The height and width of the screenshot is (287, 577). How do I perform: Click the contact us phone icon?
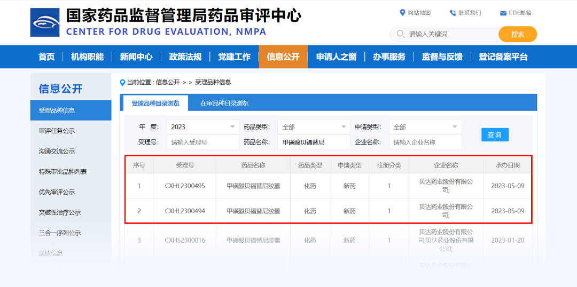click(453, 13)
